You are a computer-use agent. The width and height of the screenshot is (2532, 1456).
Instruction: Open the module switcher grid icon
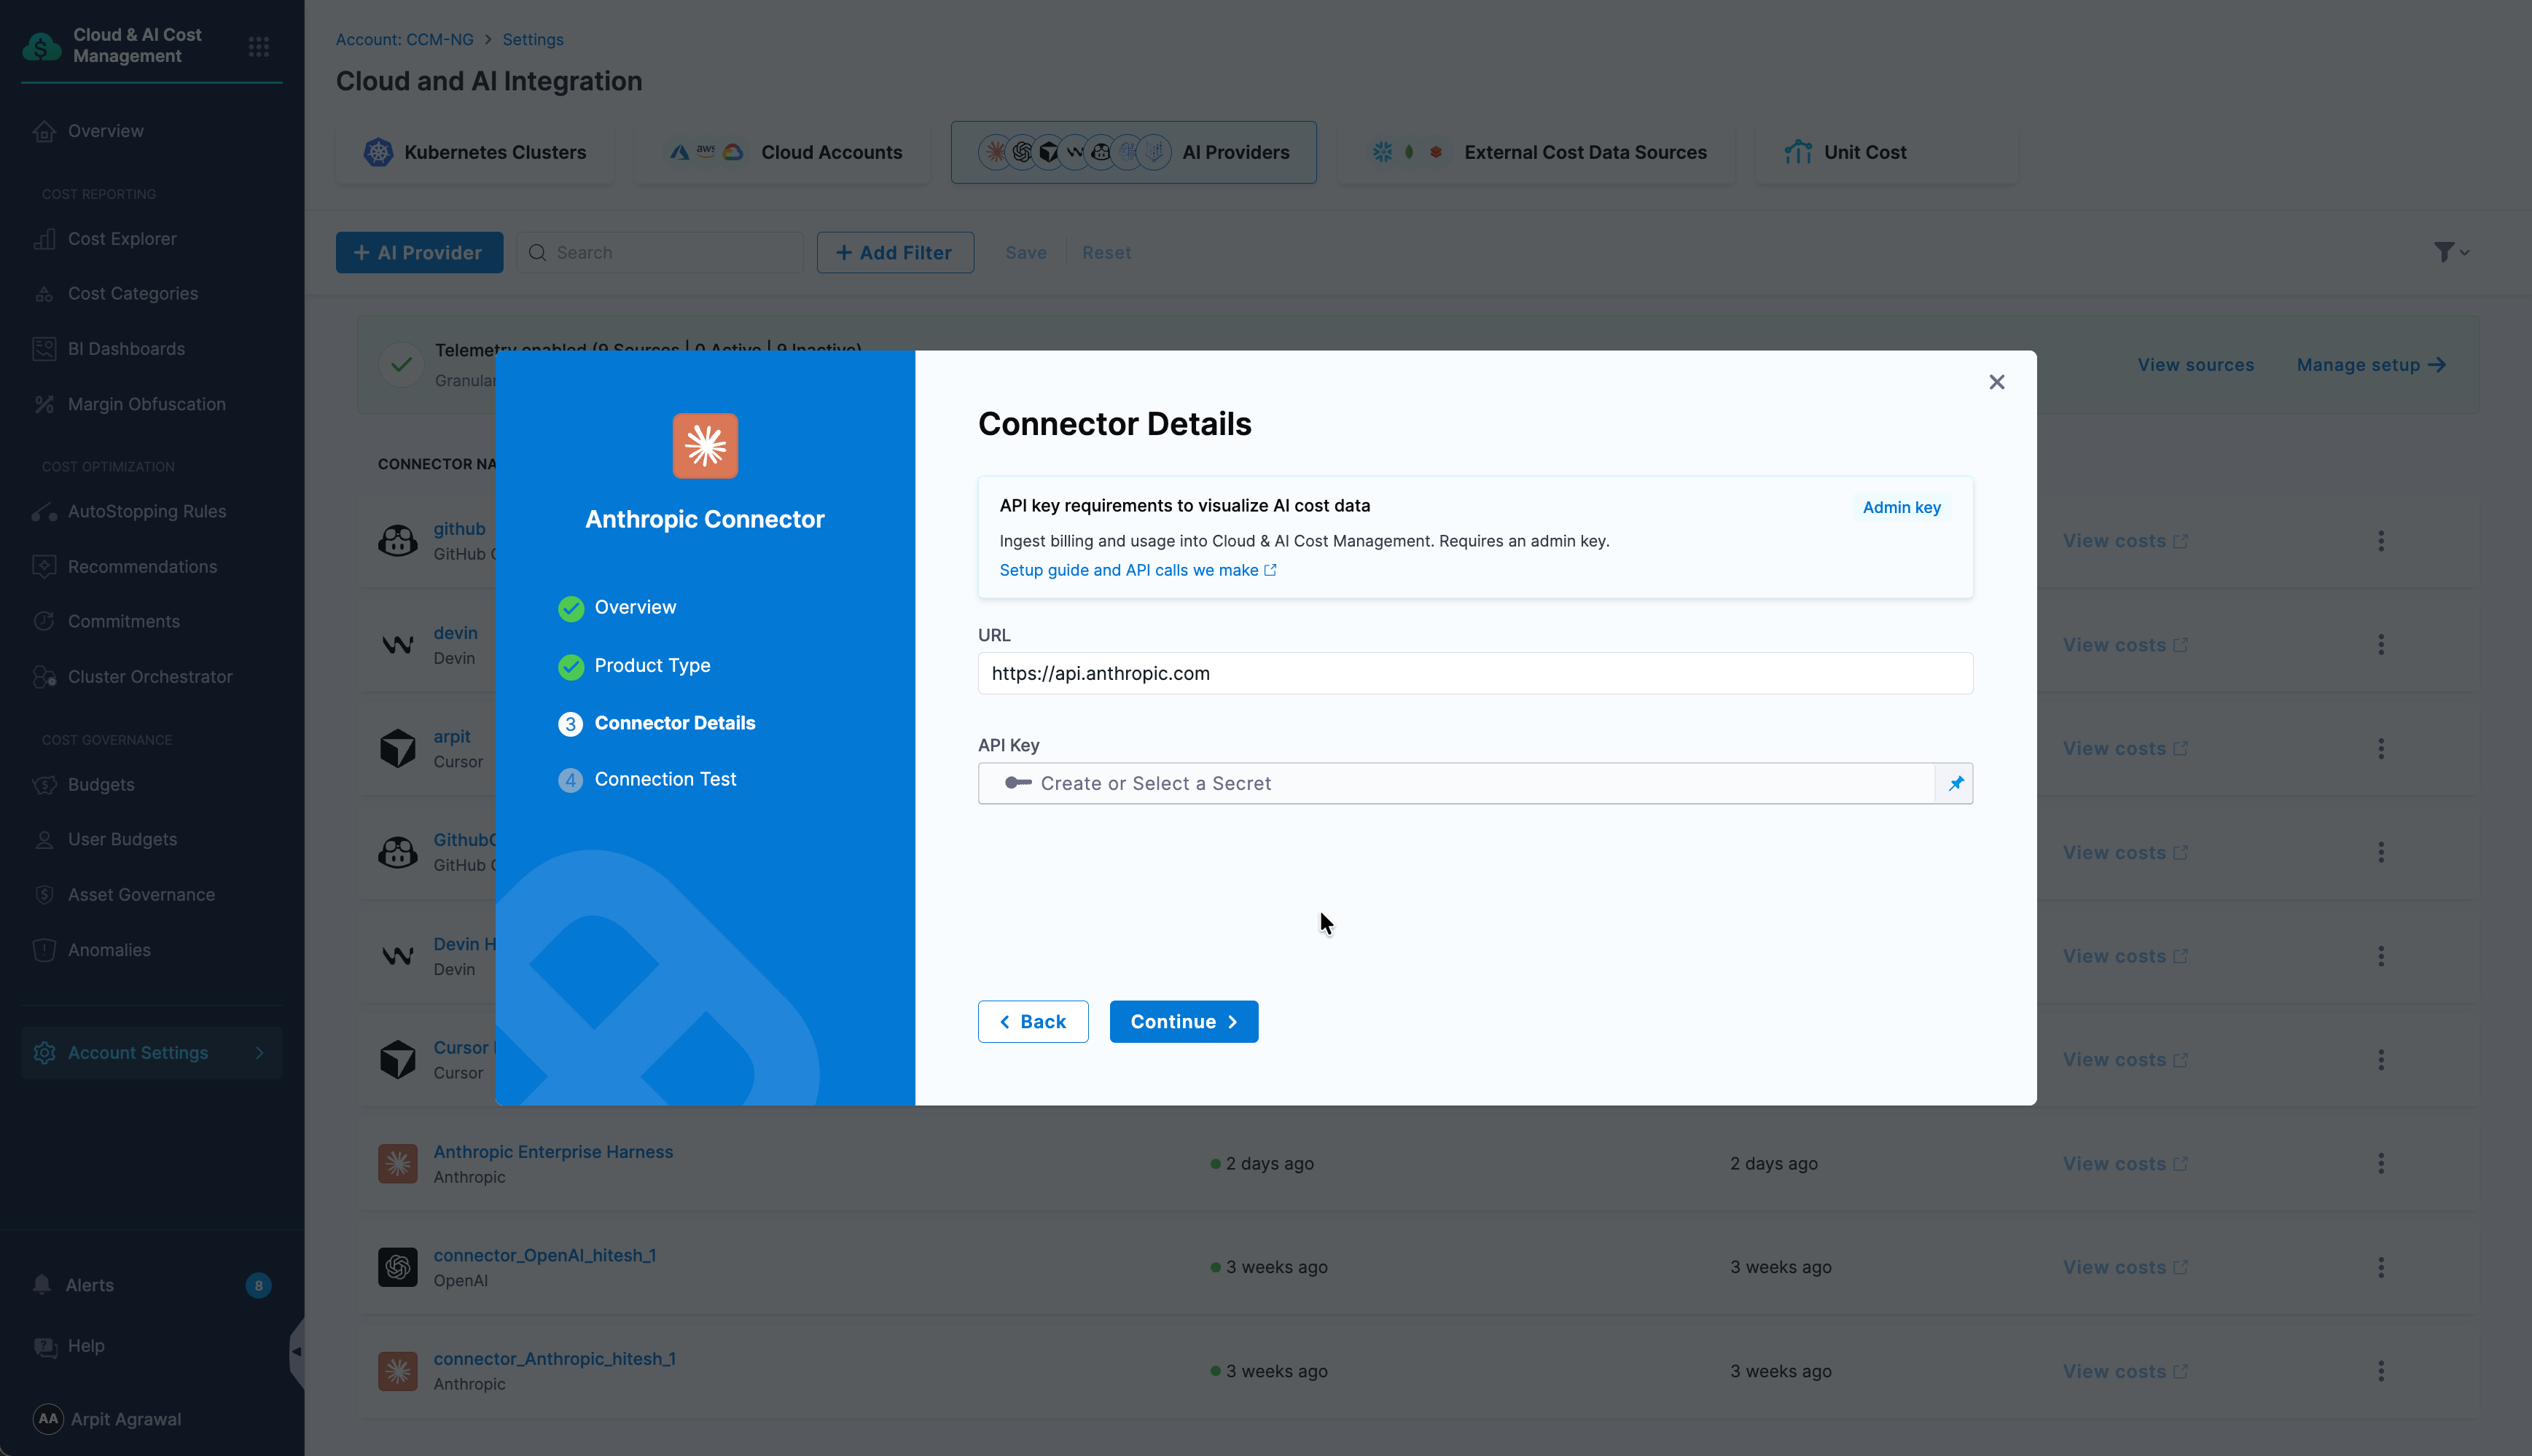258,46
